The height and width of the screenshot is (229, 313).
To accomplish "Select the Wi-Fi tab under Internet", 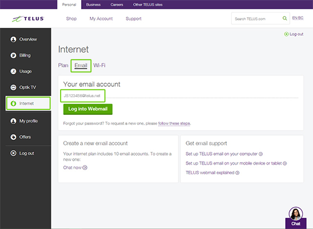I will (x=99, y=65).
